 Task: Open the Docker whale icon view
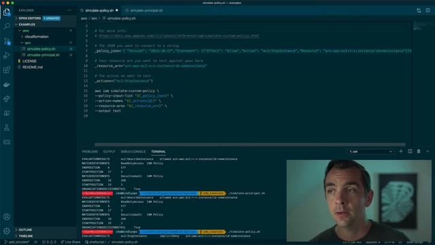tap(7, 84)
